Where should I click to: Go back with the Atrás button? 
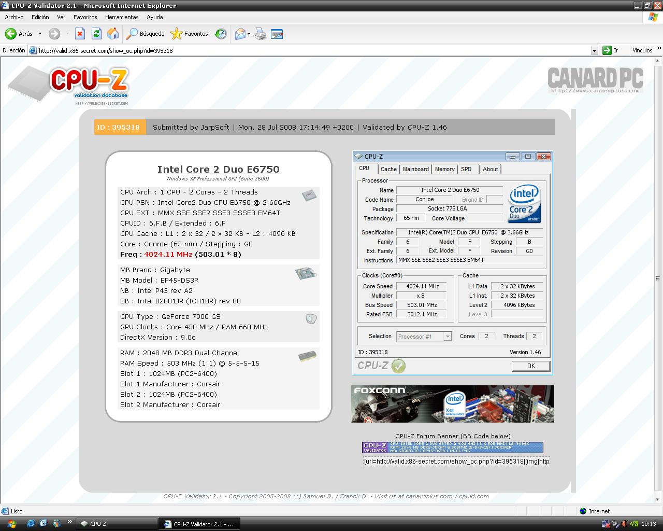click(19, 34)
